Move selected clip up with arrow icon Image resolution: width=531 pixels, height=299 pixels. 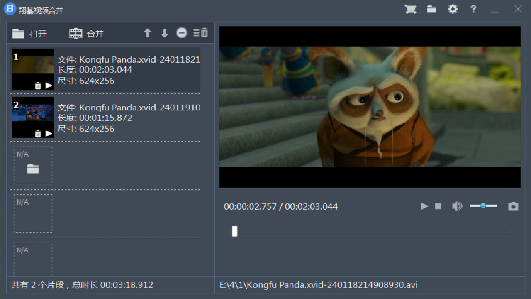pos(147,33)
